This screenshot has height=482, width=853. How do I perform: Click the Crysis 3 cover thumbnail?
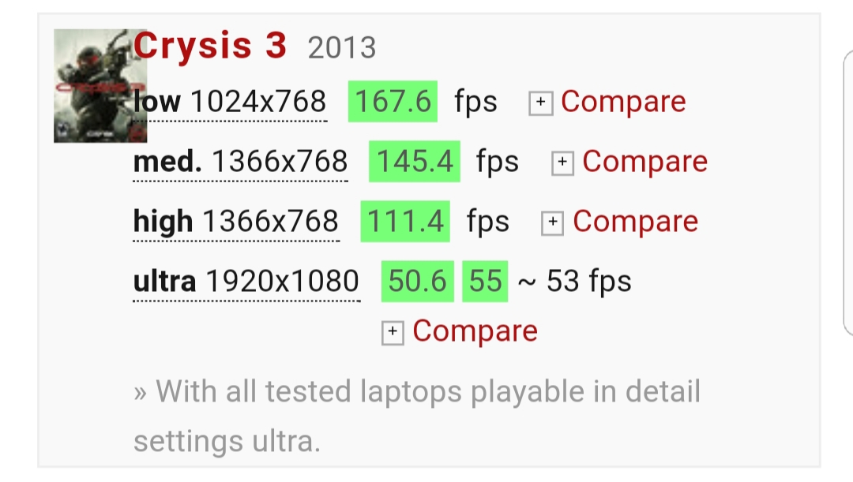pyautogui.click(x=100, y=86)
